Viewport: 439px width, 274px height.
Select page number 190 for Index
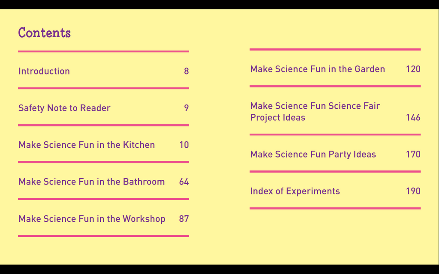click(x=413, y=191)
